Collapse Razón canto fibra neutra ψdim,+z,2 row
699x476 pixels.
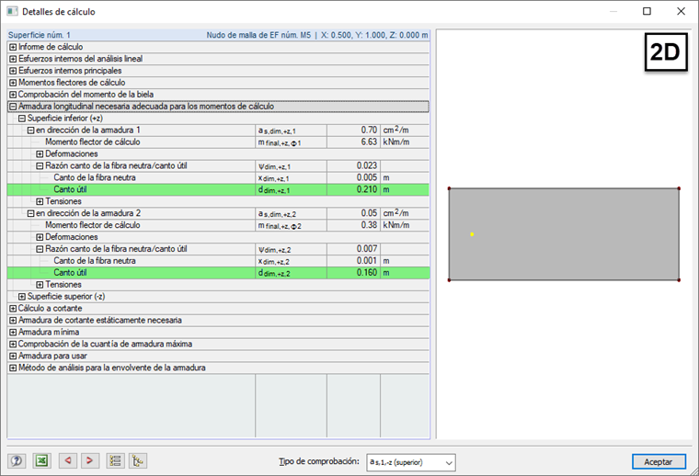(40, 249)
